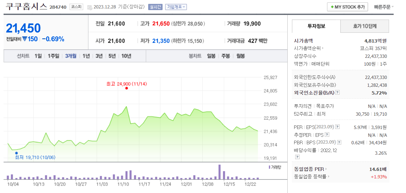This screenshot has width=406, height=193.
Task: Click the current price 21,450
Action: 23,28
